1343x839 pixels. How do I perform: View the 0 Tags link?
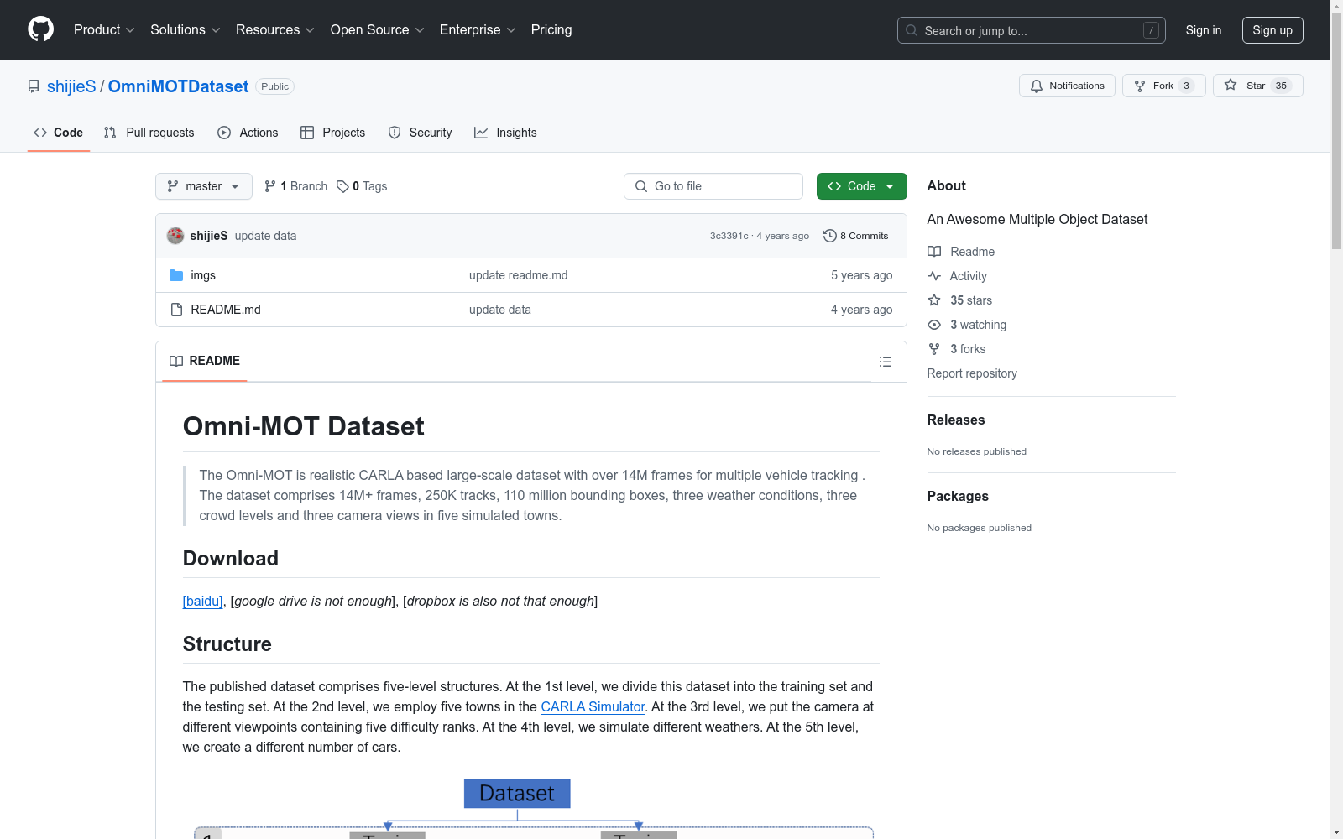pos(362,186)
